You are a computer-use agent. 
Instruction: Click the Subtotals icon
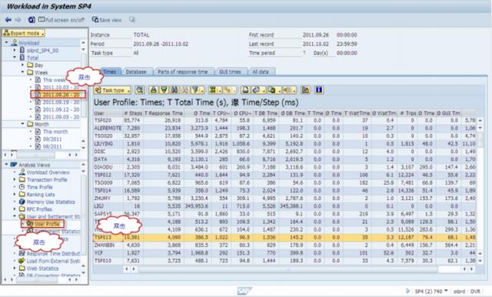(x=229, y=90)
